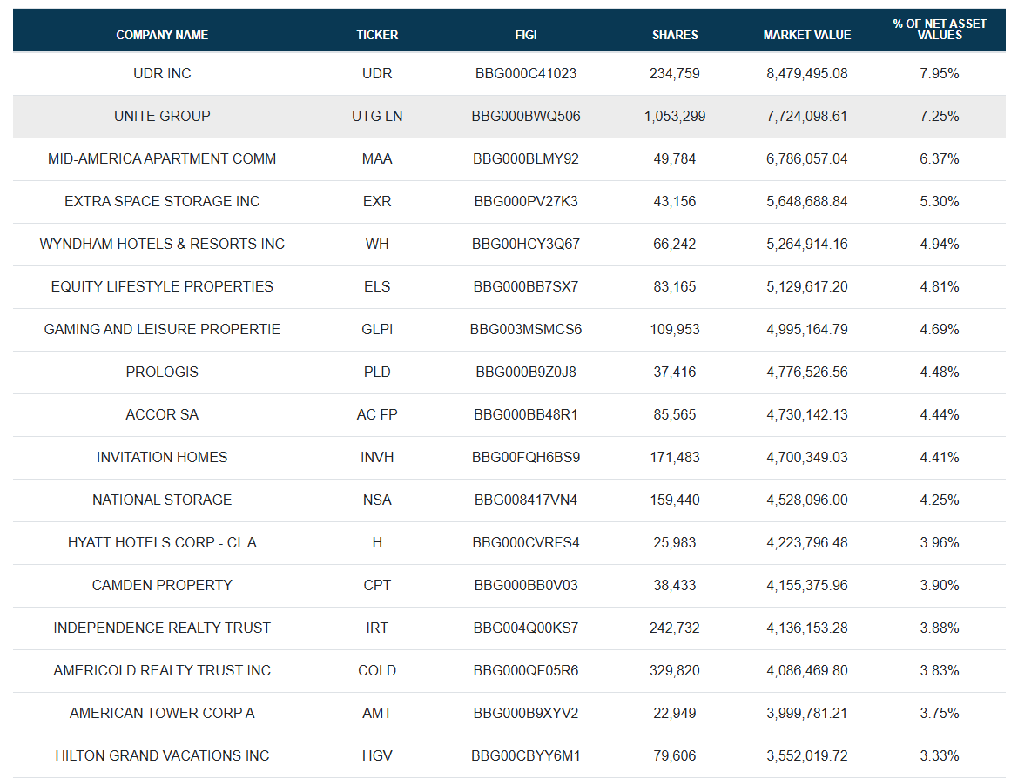Click the UTG LN ticker cell
Image resolution: width=1011 pixels, height=779 pixels.
(x=377, y=116)
